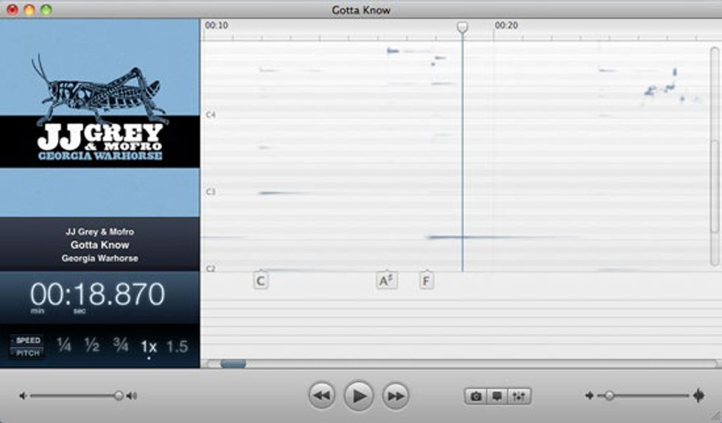
Task: Click the yellow minimize window button
Action: [x=29, y=10]
